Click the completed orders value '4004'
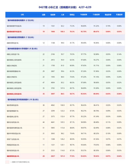Screen dimensions: 130x168 pos(53,83)
